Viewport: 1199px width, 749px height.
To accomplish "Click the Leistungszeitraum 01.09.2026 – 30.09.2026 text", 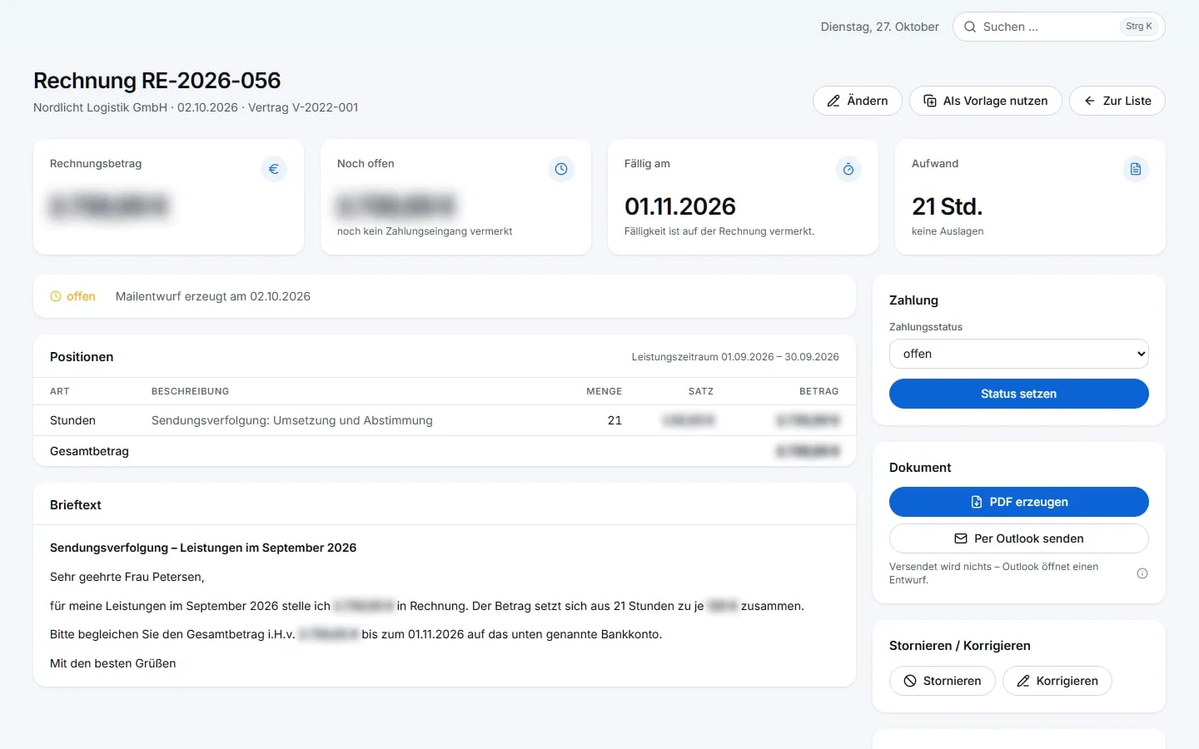I will point(735,357).
